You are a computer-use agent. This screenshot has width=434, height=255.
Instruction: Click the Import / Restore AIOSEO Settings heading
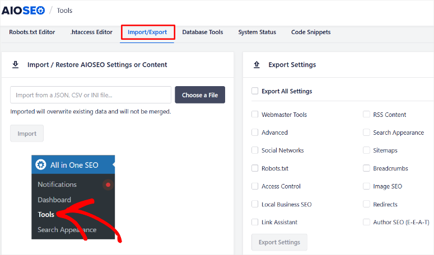[x=97, y=65]
